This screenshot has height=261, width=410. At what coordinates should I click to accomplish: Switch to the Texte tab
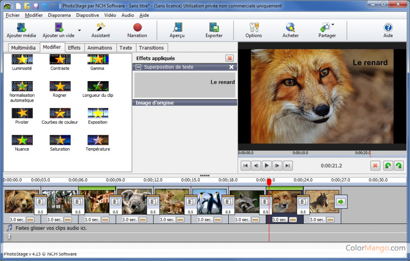[126, 48]
